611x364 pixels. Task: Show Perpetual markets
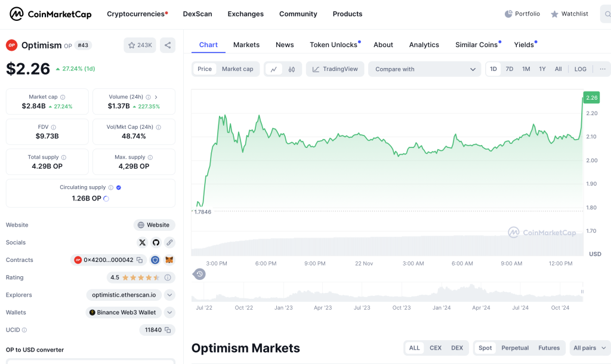click(x=515, y=348)
